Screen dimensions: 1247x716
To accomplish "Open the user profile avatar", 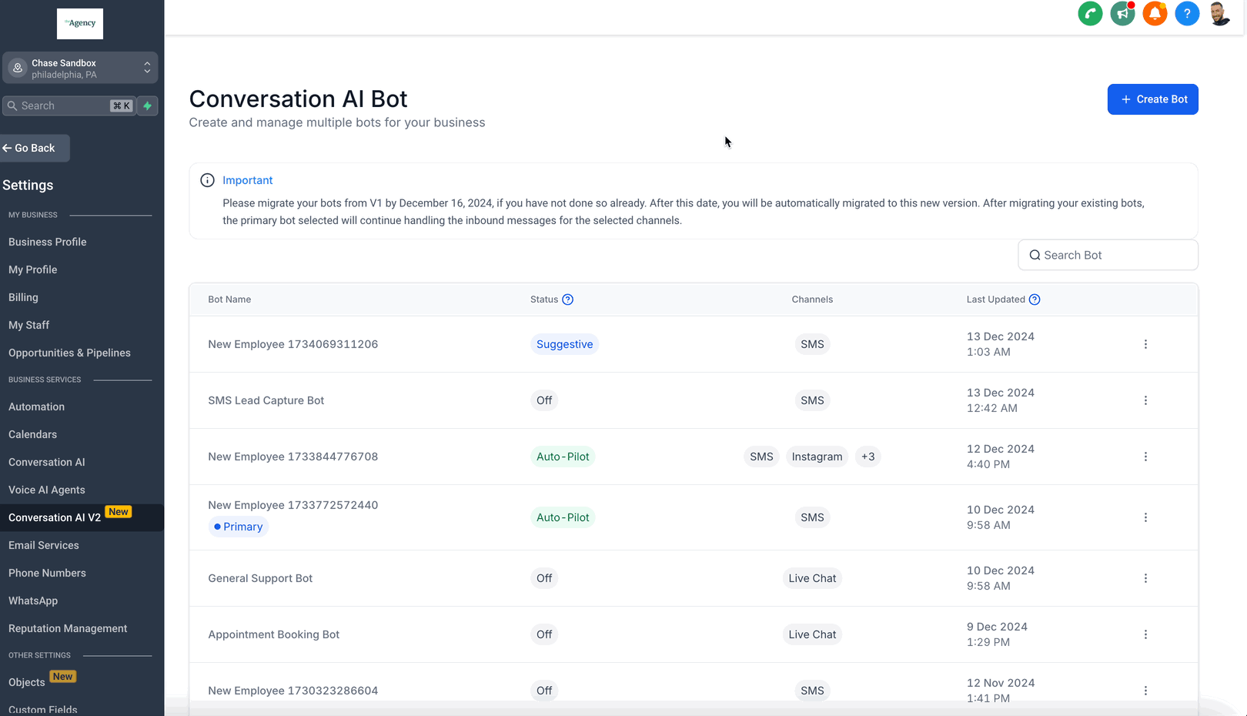I will pos(1219,14).
